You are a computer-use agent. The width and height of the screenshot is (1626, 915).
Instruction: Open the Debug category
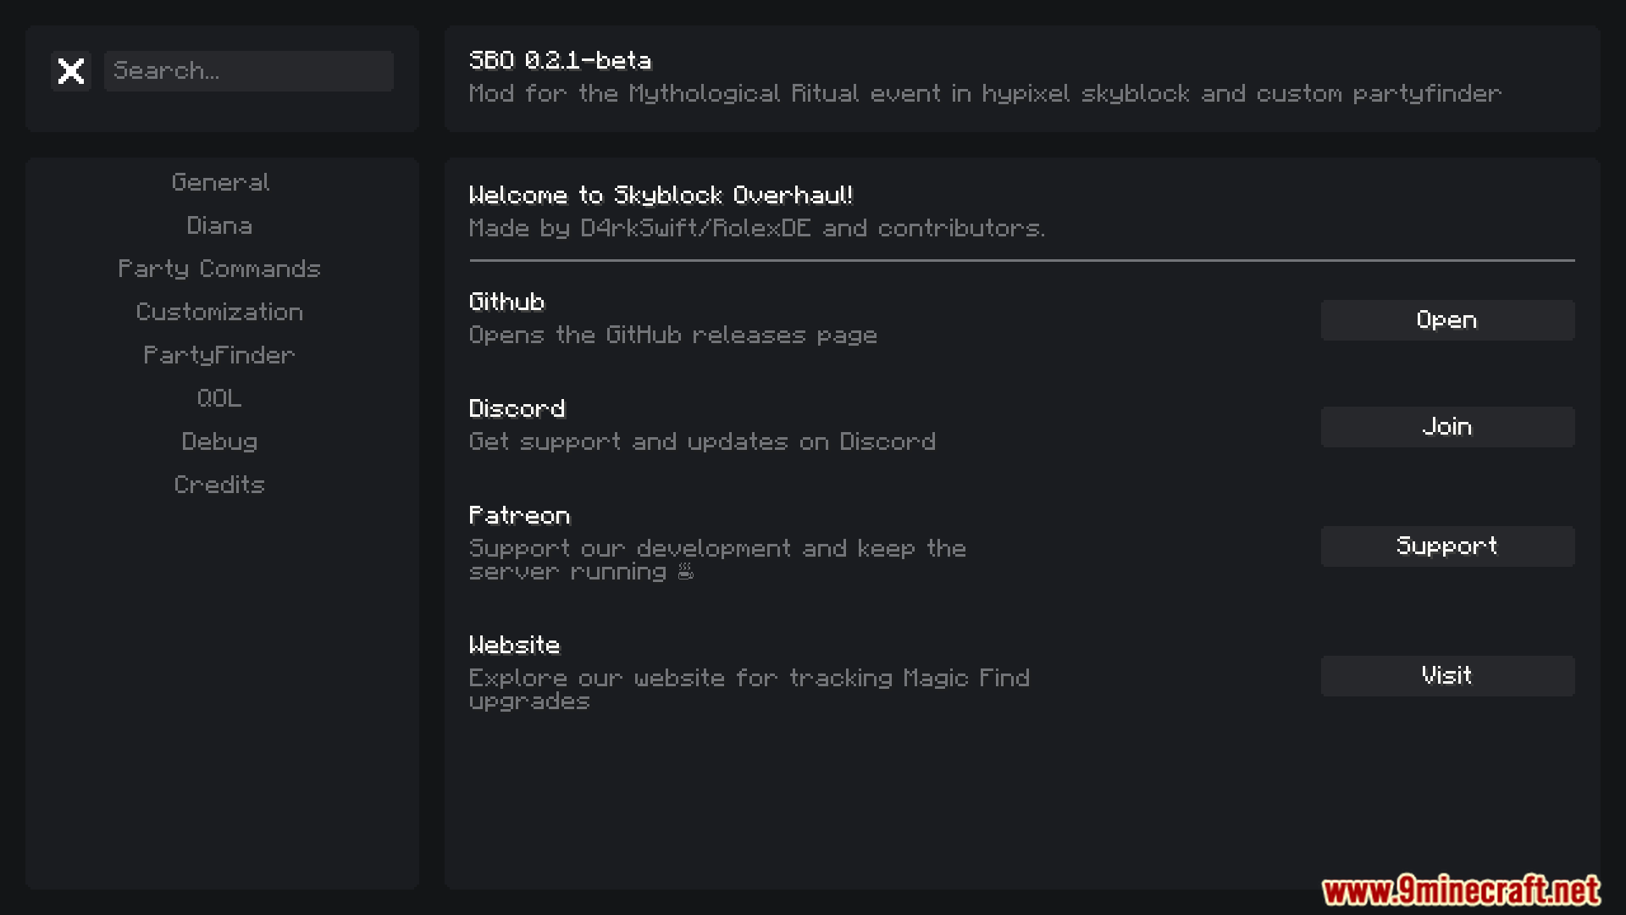[x=219, y=441]
